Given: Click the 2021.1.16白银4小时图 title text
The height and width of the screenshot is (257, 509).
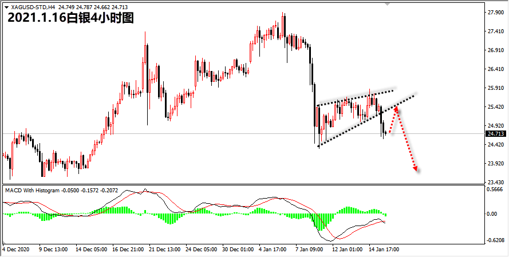Looking at the screenshot, I should click(x=71, y=18).
